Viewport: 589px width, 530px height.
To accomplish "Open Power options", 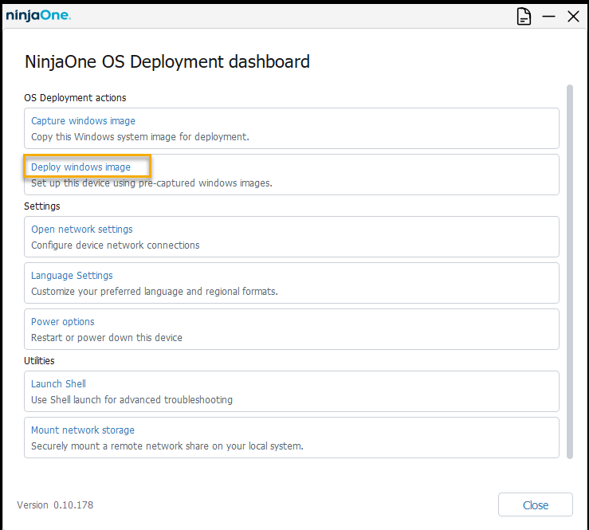I will pyautogui.click(x=62, y=322).
